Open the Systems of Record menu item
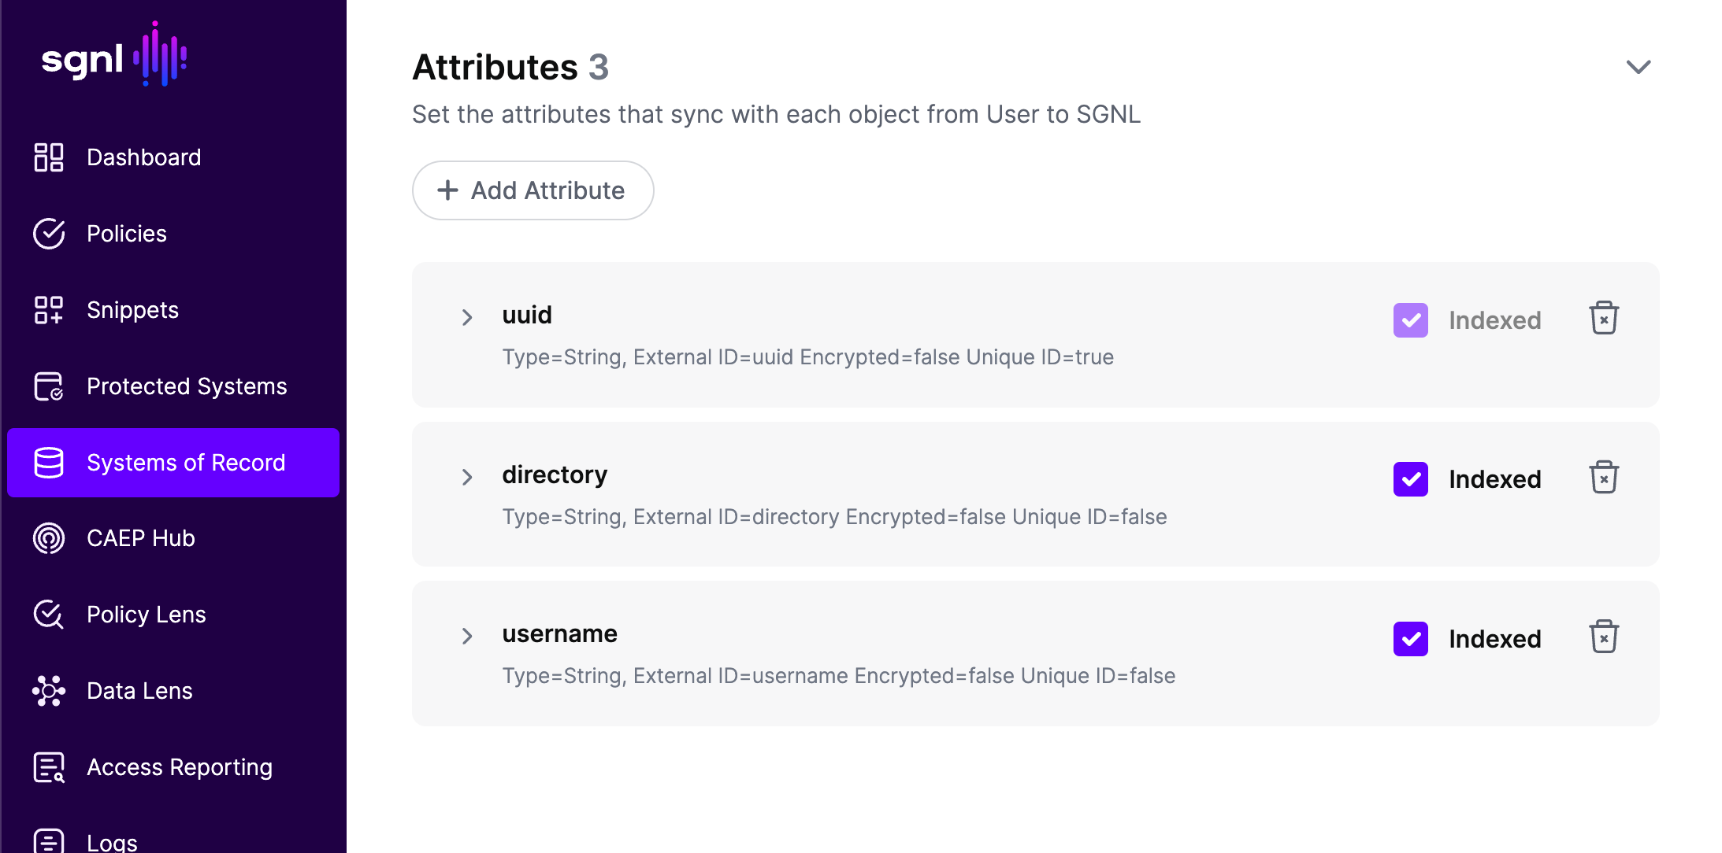 pyautogui.click(x=175, y=462)
